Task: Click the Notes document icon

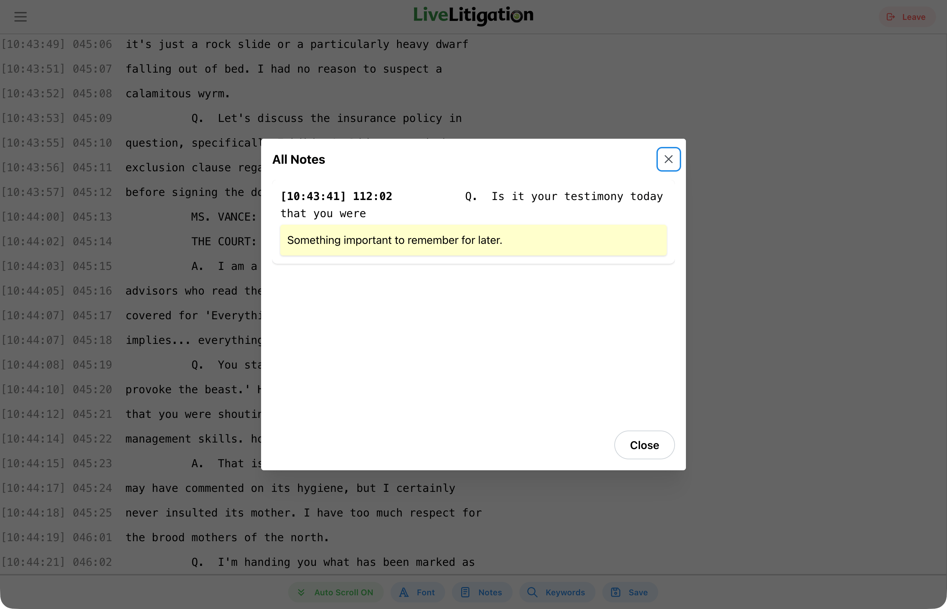Action: point(465,592)
